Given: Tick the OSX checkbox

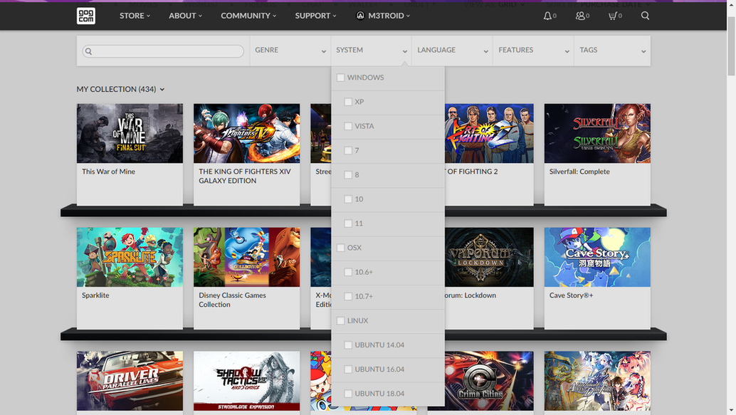Looking at the screenshot, I should [x=341, y=248].
